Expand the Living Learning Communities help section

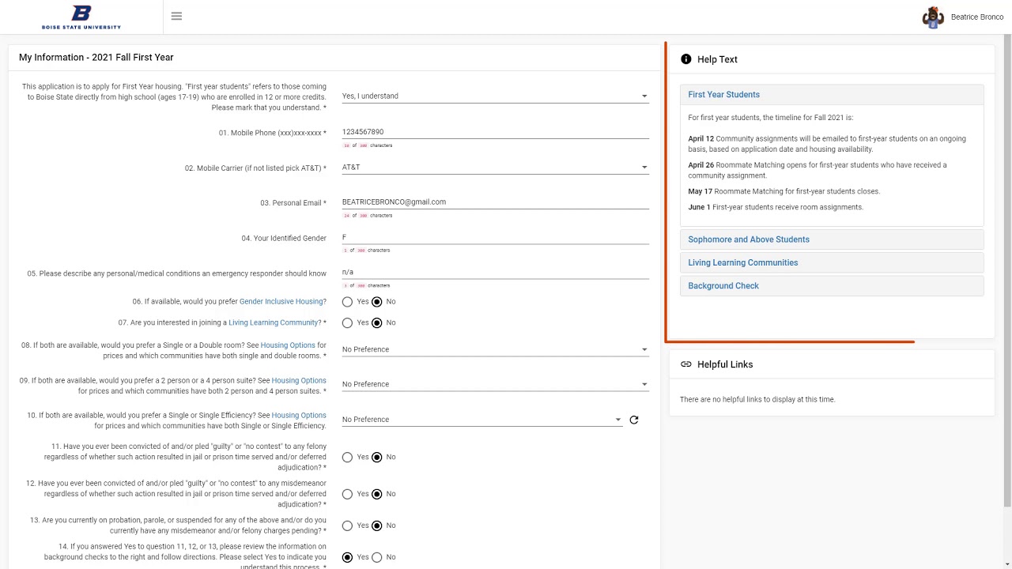(742, 262)
